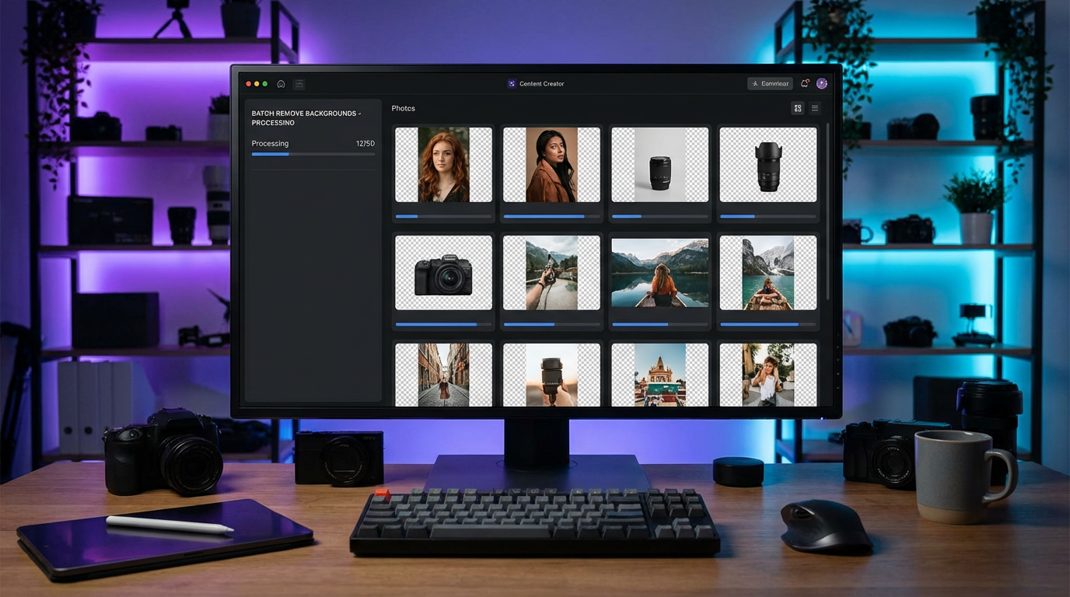Click the 12/50 processing counter
The image size is (1070, 597).
pyautogui.click(x=365, y=143)
